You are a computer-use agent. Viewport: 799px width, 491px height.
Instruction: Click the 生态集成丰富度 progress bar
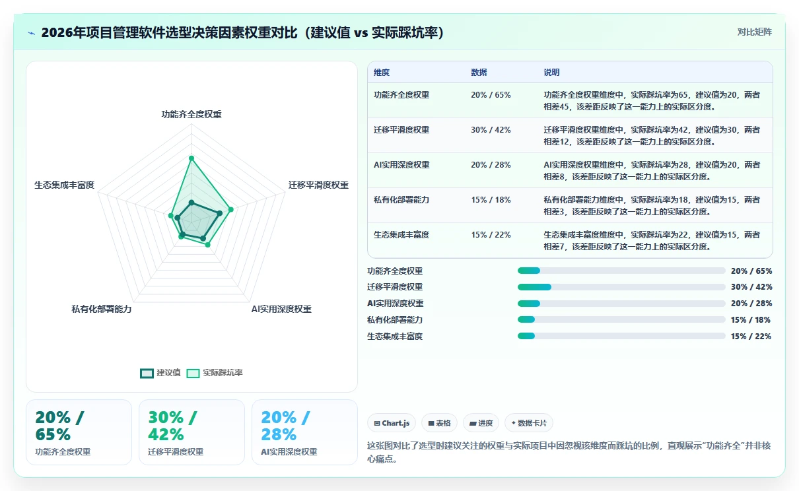(x=621, y=337)
